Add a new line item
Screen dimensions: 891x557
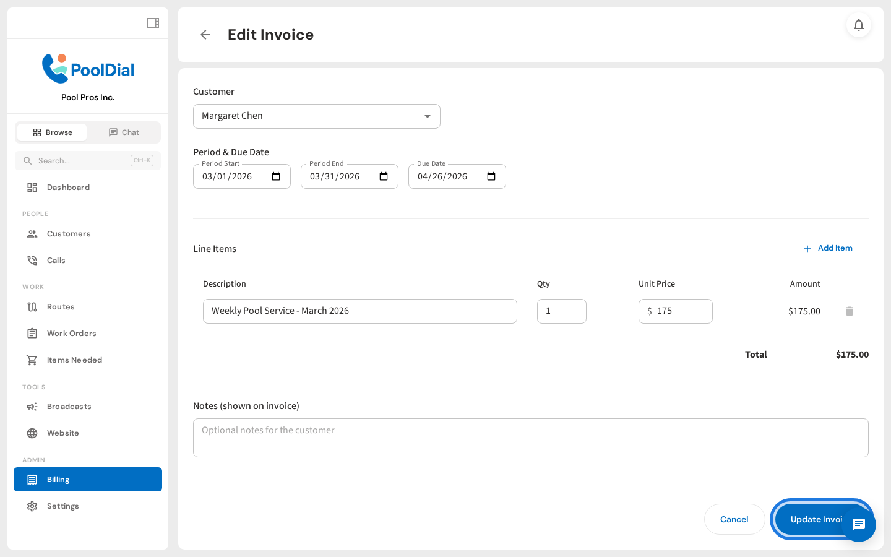click(829, 248)
